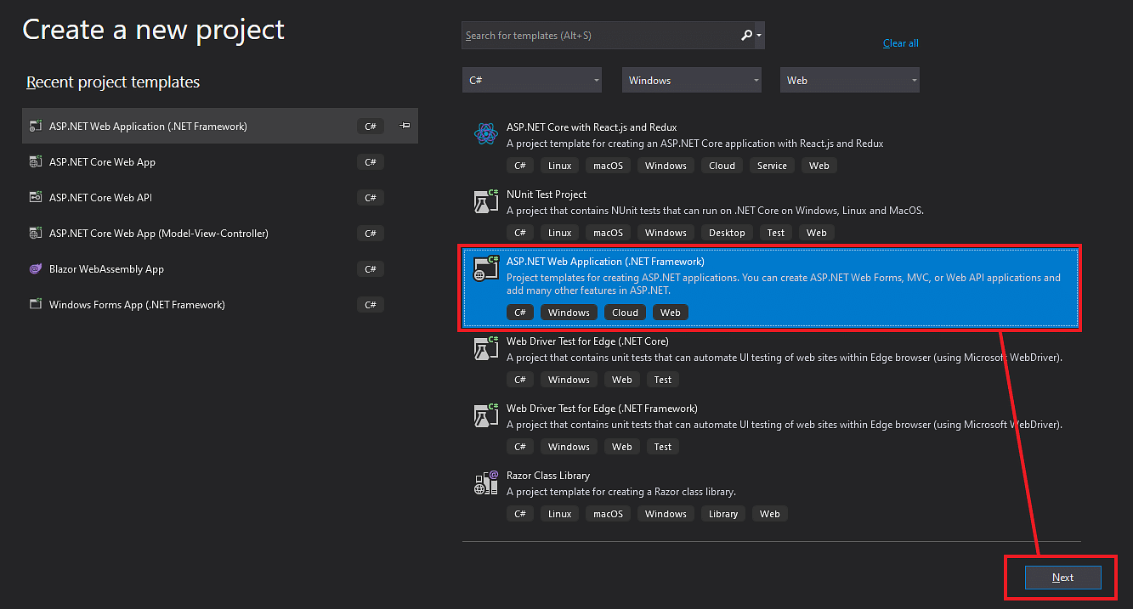Select ASP.NET Core with React.js and Redux template
The image size is (1133, 609).
click(592, 127)
